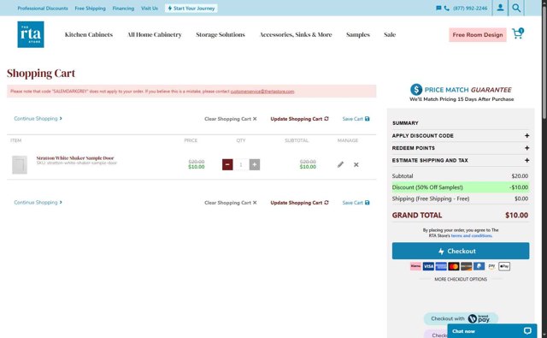
Task: Open the Chat now widget
Action: point(492,330)
